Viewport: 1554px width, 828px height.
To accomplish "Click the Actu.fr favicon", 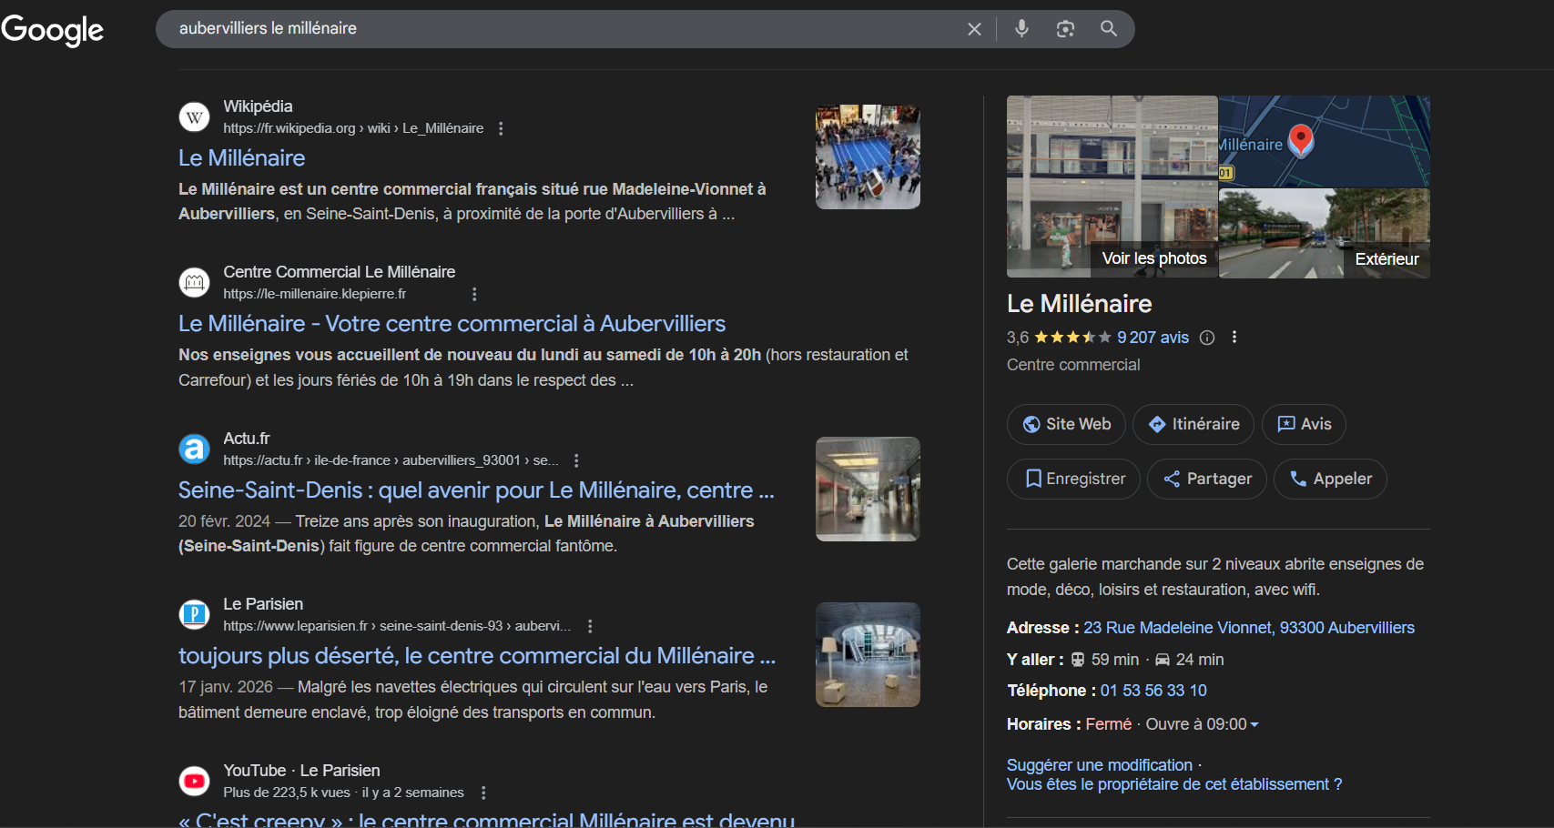I will tap(194, 449).
